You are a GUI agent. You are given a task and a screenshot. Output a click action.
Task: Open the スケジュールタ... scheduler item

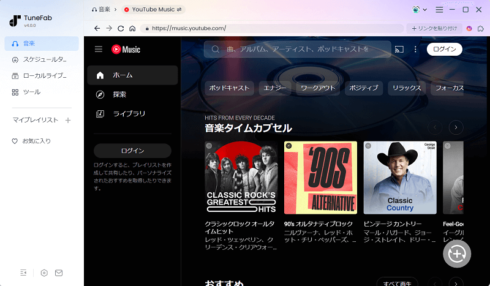point(42,59)
